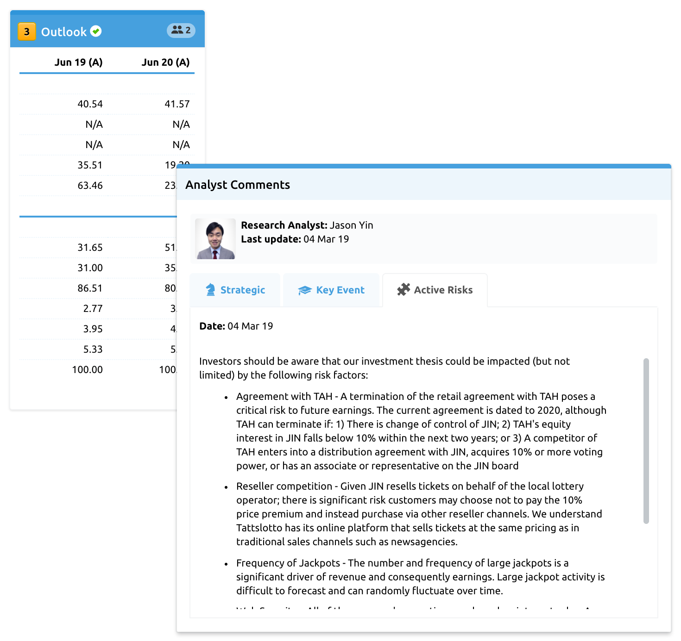
Task: Click the 31.00 value
Action: 90,268
